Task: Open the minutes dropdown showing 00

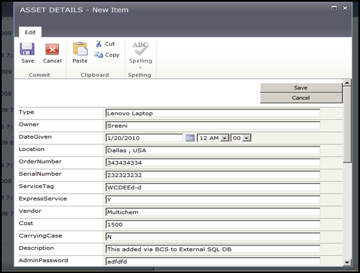Action: tap(246, 138)
